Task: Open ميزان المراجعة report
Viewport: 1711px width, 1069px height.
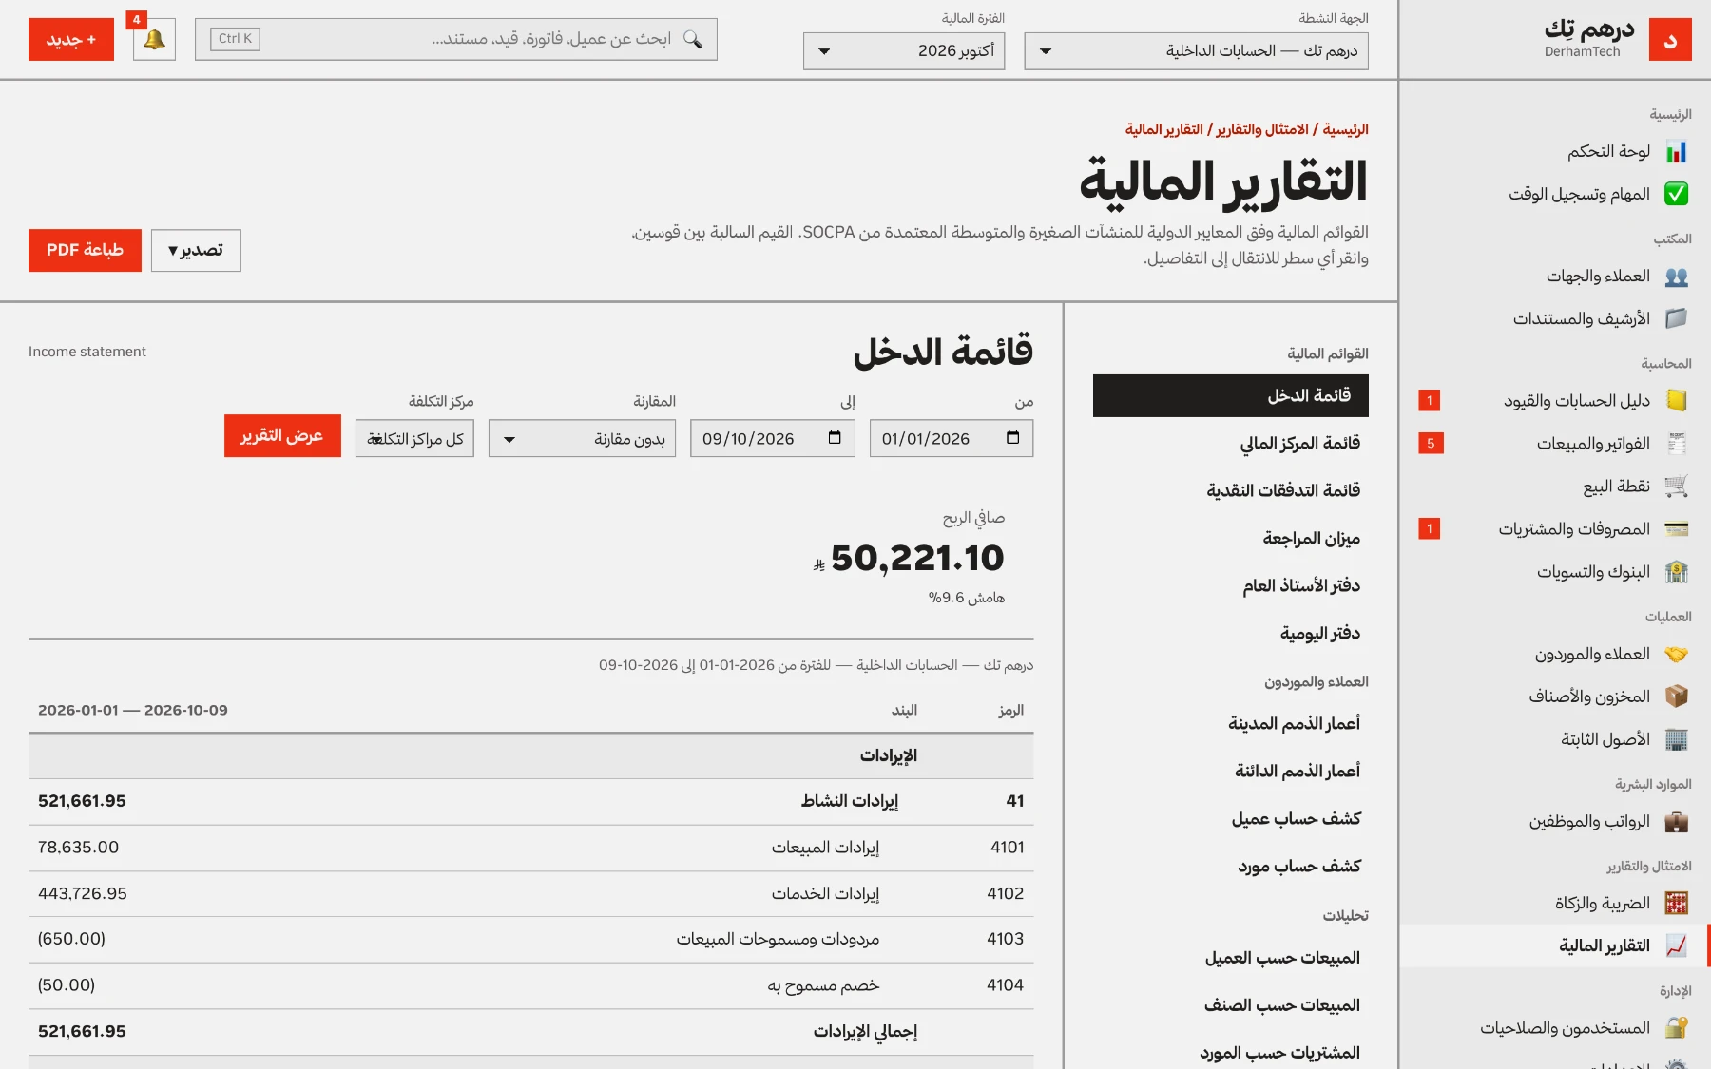Action: [1231, 539]
